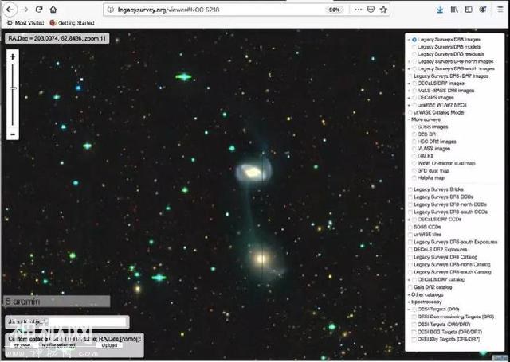This screenshot has width=510, height=362.
Task: Go to browser Home page icon
Action: (53, 9)
